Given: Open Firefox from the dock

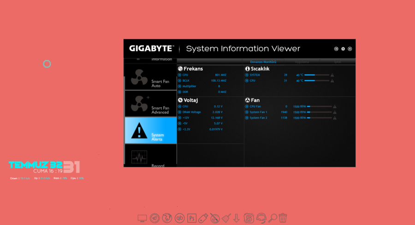Looking at the screenshot, I should tap(167, 218).
